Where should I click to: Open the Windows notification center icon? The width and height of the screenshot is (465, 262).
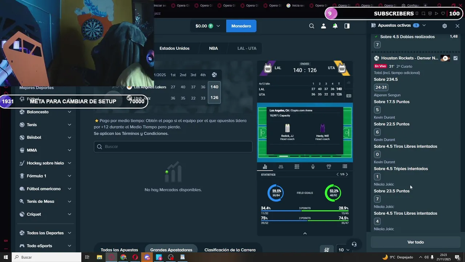[x=457, y=257]
